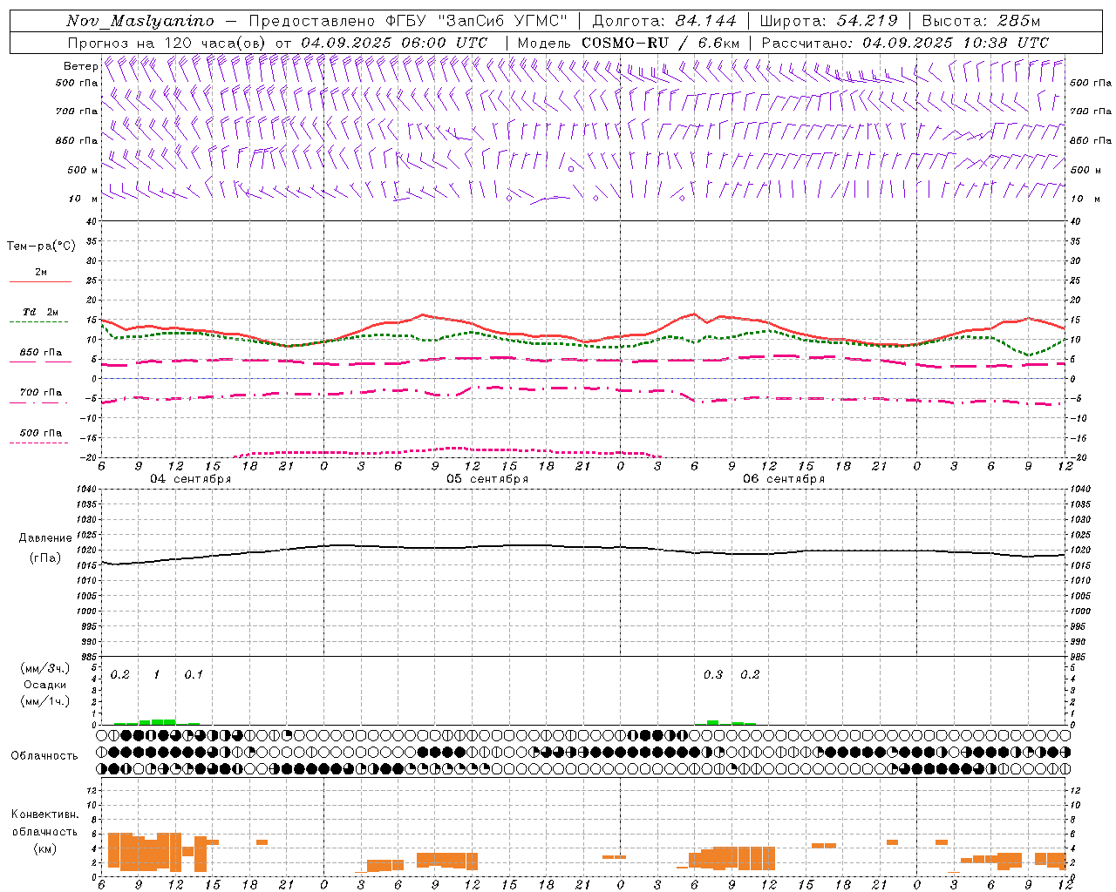Select the (мм/1ч.) precipitation unit label

[x=45, y=701]
